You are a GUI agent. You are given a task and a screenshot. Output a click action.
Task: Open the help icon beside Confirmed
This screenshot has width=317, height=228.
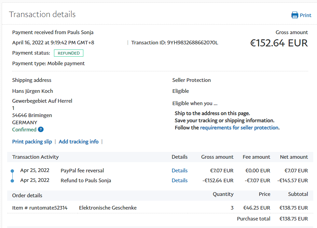click(41, 129)
